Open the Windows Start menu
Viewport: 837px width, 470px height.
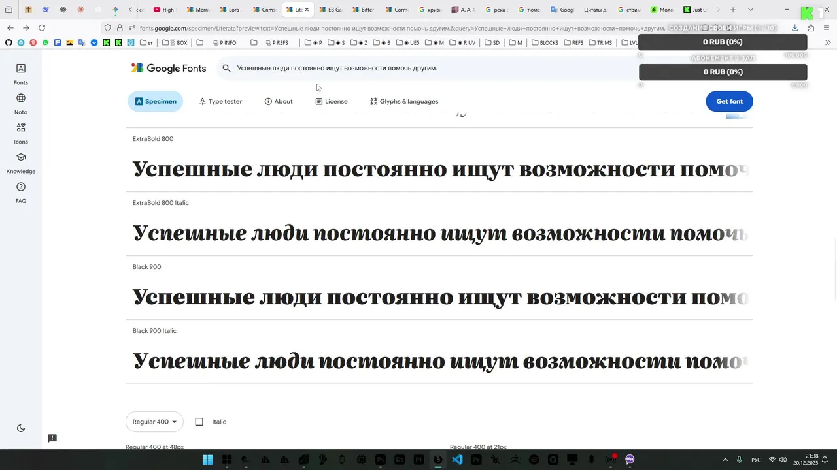207,460
